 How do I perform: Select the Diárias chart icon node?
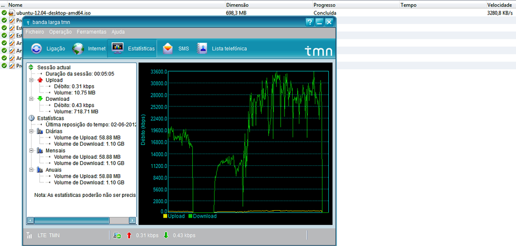pos(40,131)
